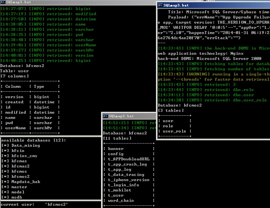Screen dimensions: 270x208
Task: Click the cmd icon of top-left SQLmap3.bat window
Action: click(x=3, y=2)
